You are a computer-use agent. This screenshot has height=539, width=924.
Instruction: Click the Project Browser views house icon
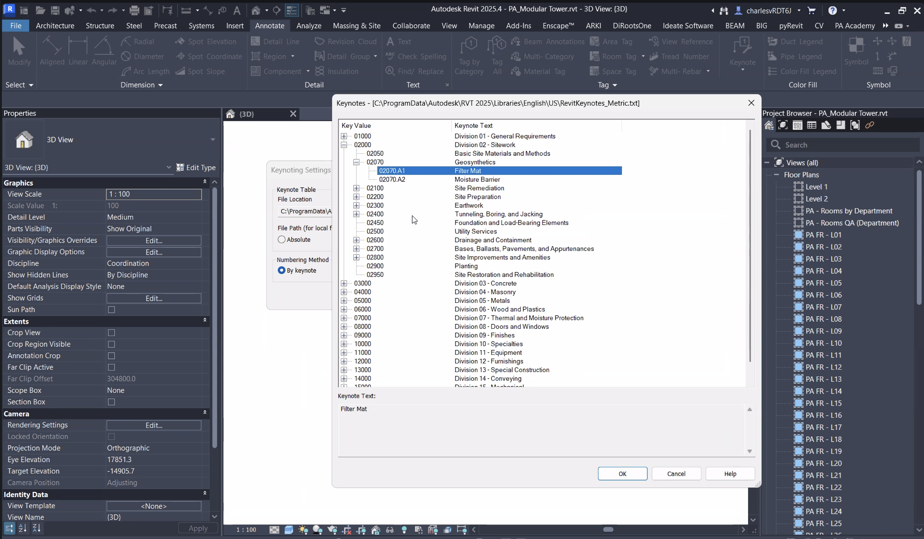pos(769,125)
